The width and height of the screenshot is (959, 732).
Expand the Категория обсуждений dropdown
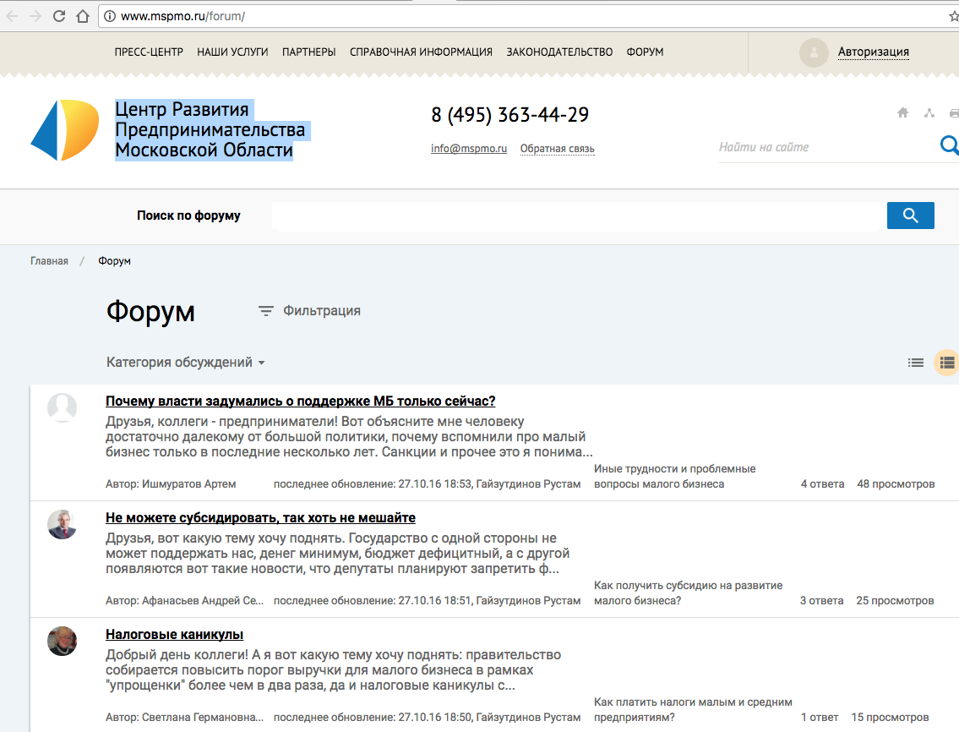186,363
